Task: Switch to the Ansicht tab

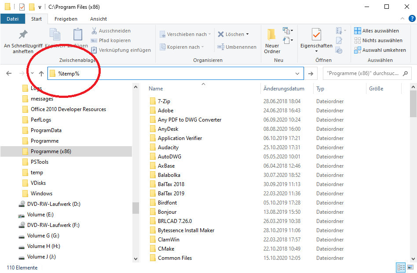Action: [99, 19]
